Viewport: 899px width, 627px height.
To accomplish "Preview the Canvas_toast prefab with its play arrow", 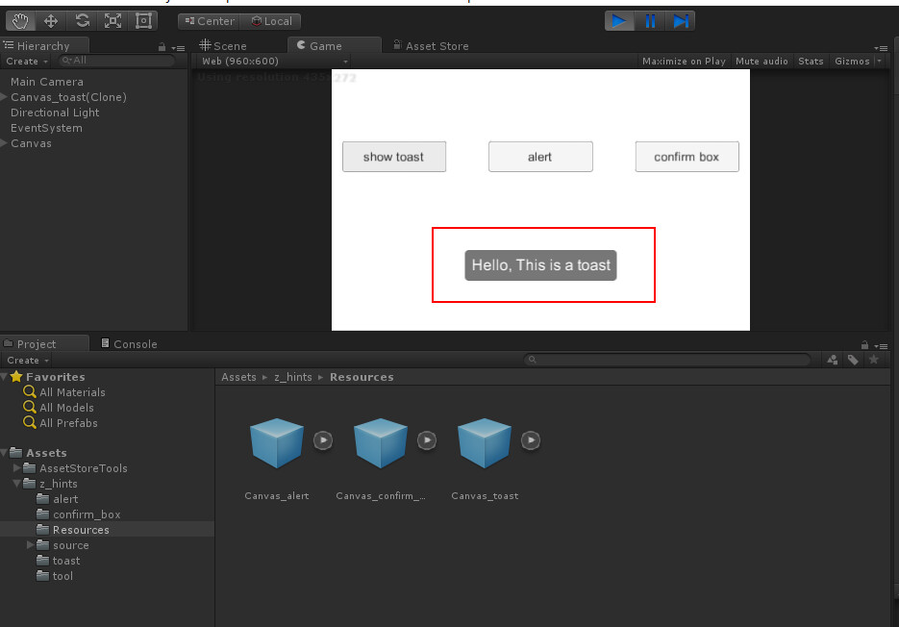I will pyautogui.click(x=530, y=439).
